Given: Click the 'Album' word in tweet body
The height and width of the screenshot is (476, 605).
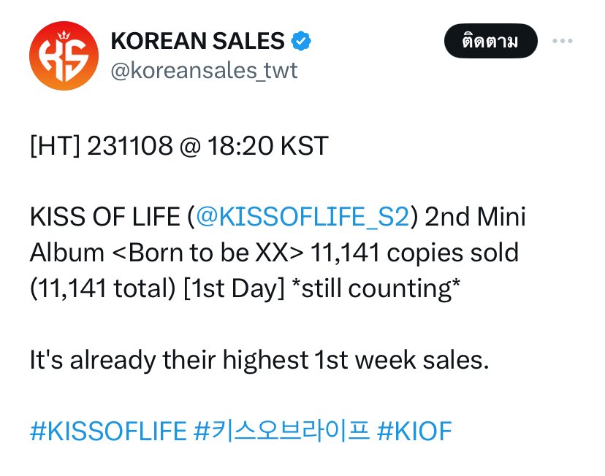Looking at the screenshot, I should 67,253.
